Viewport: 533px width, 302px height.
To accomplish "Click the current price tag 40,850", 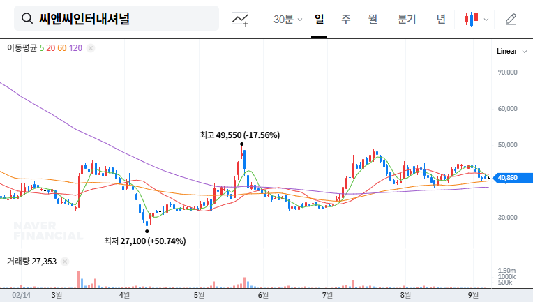I will pos(512,178).
